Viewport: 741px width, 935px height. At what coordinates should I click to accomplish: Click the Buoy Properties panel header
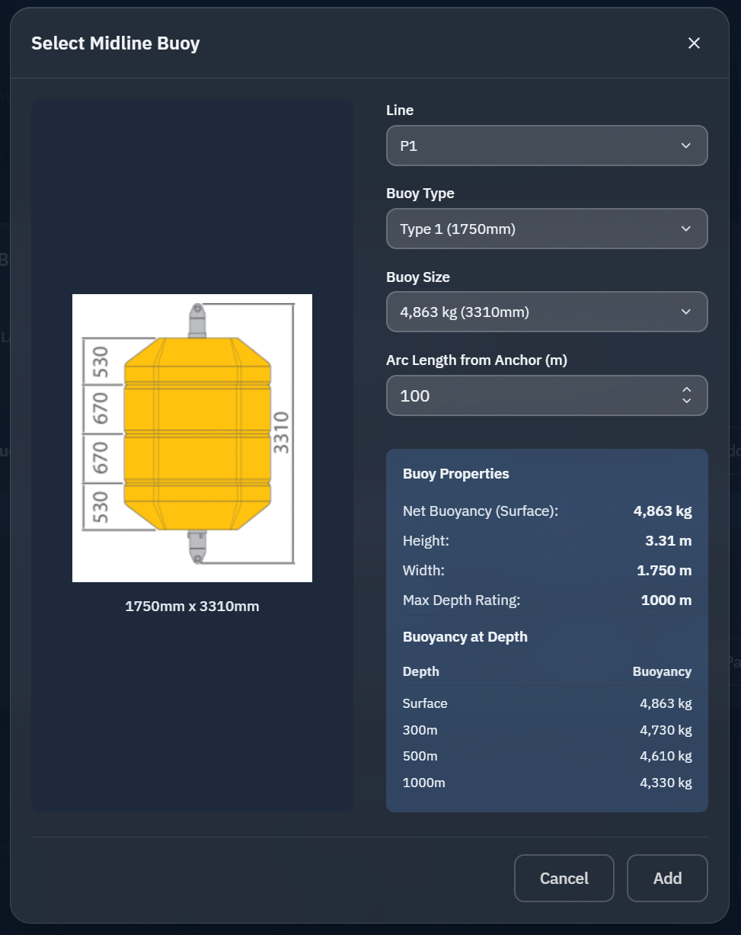click(455, 473)
